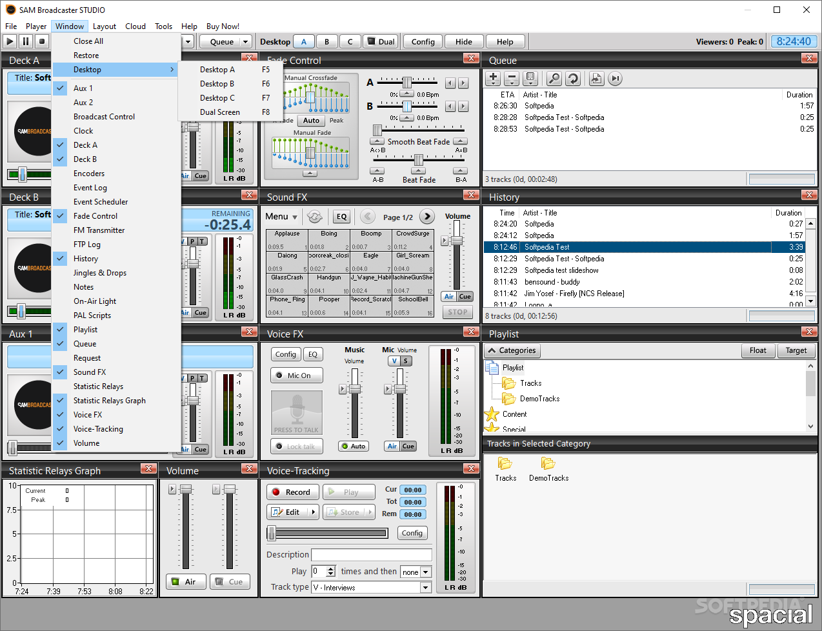Open the Edit button's arrow in Voice-Tracking
The image size is (822, 631).
coord(314,512)
